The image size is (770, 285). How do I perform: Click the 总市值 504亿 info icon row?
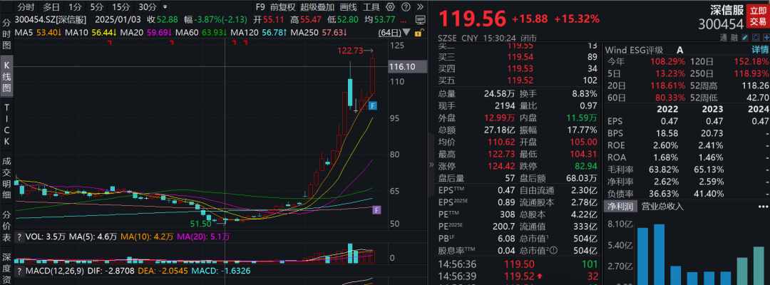pyautogui.click(x=559, y=251)
